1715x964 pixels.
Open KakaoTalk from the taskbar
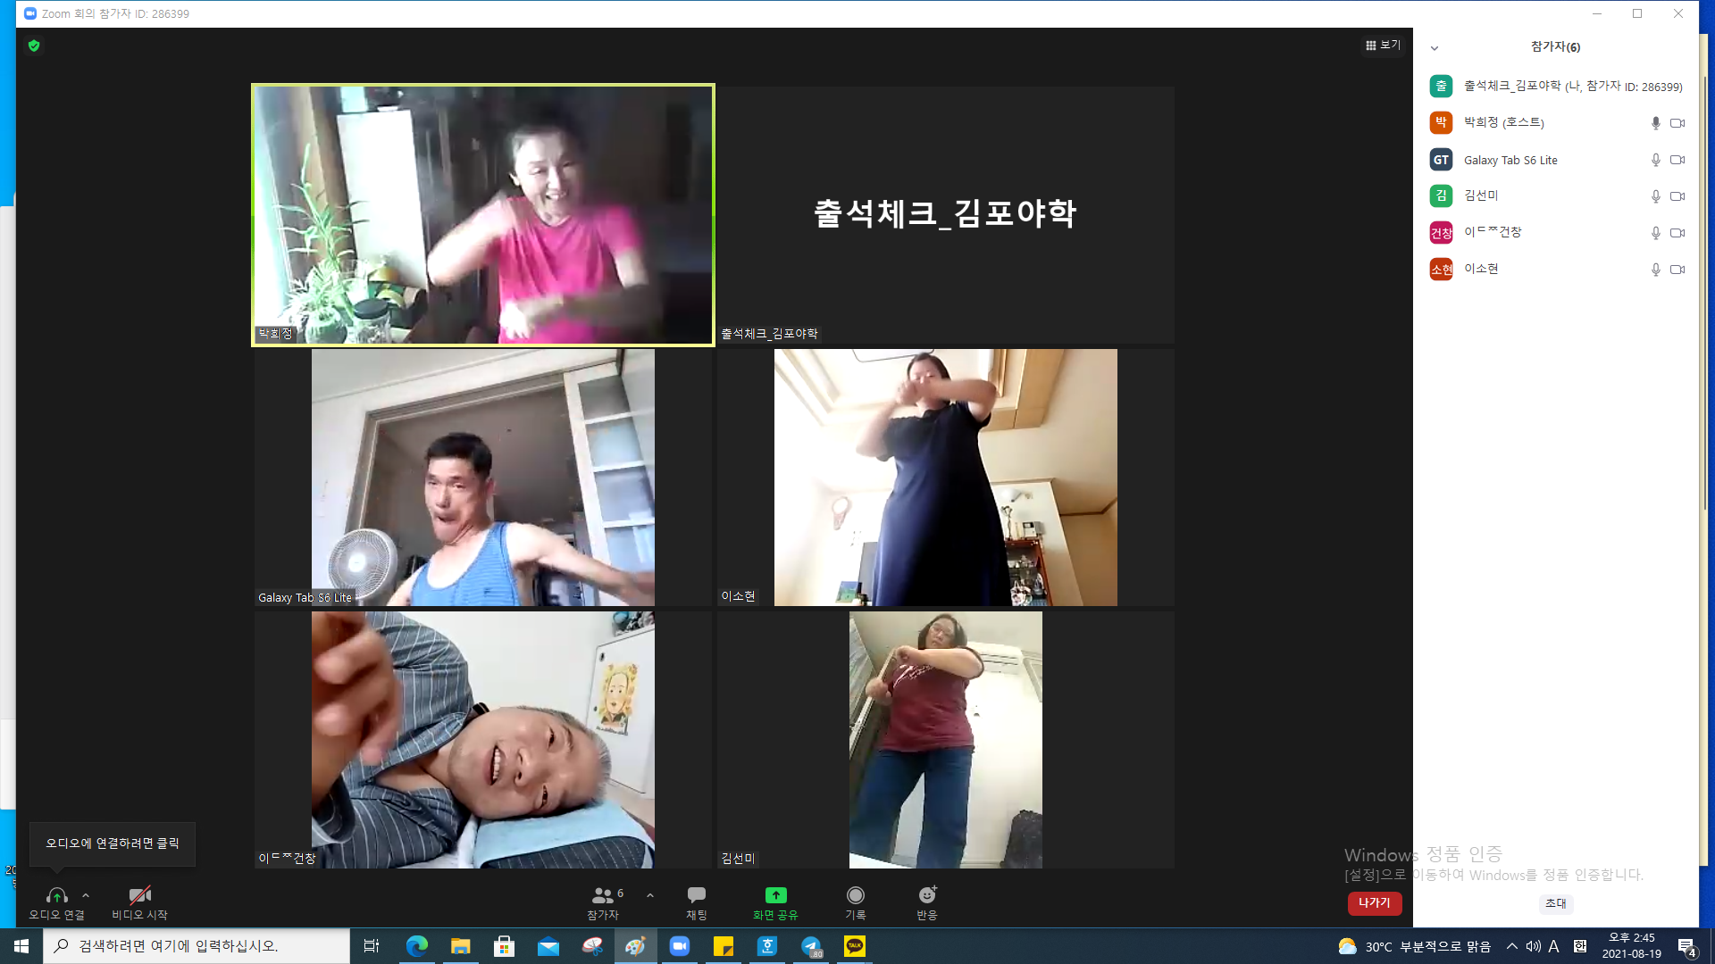855,946
